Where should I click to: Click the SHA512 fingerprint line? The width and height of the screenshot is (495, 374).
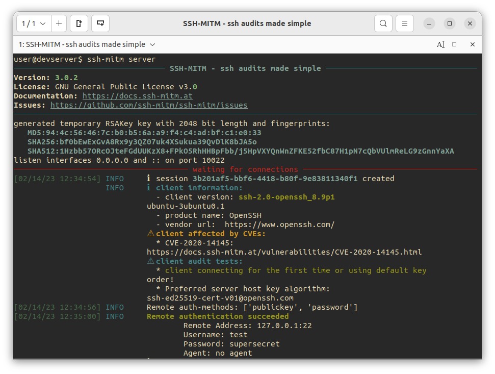pos(241,151)
